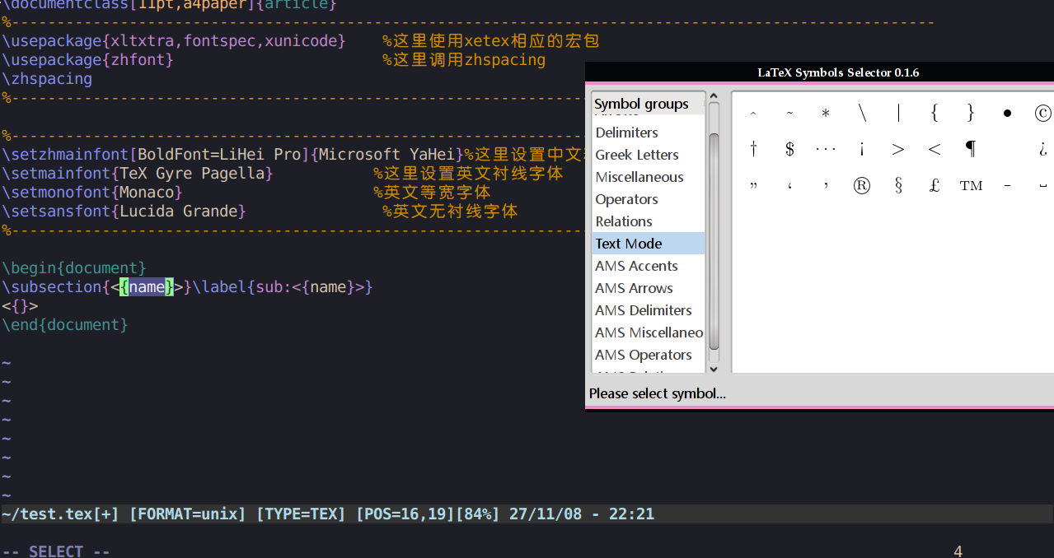
Task: Choose the Relations symbol group
Action: [624, 221]
